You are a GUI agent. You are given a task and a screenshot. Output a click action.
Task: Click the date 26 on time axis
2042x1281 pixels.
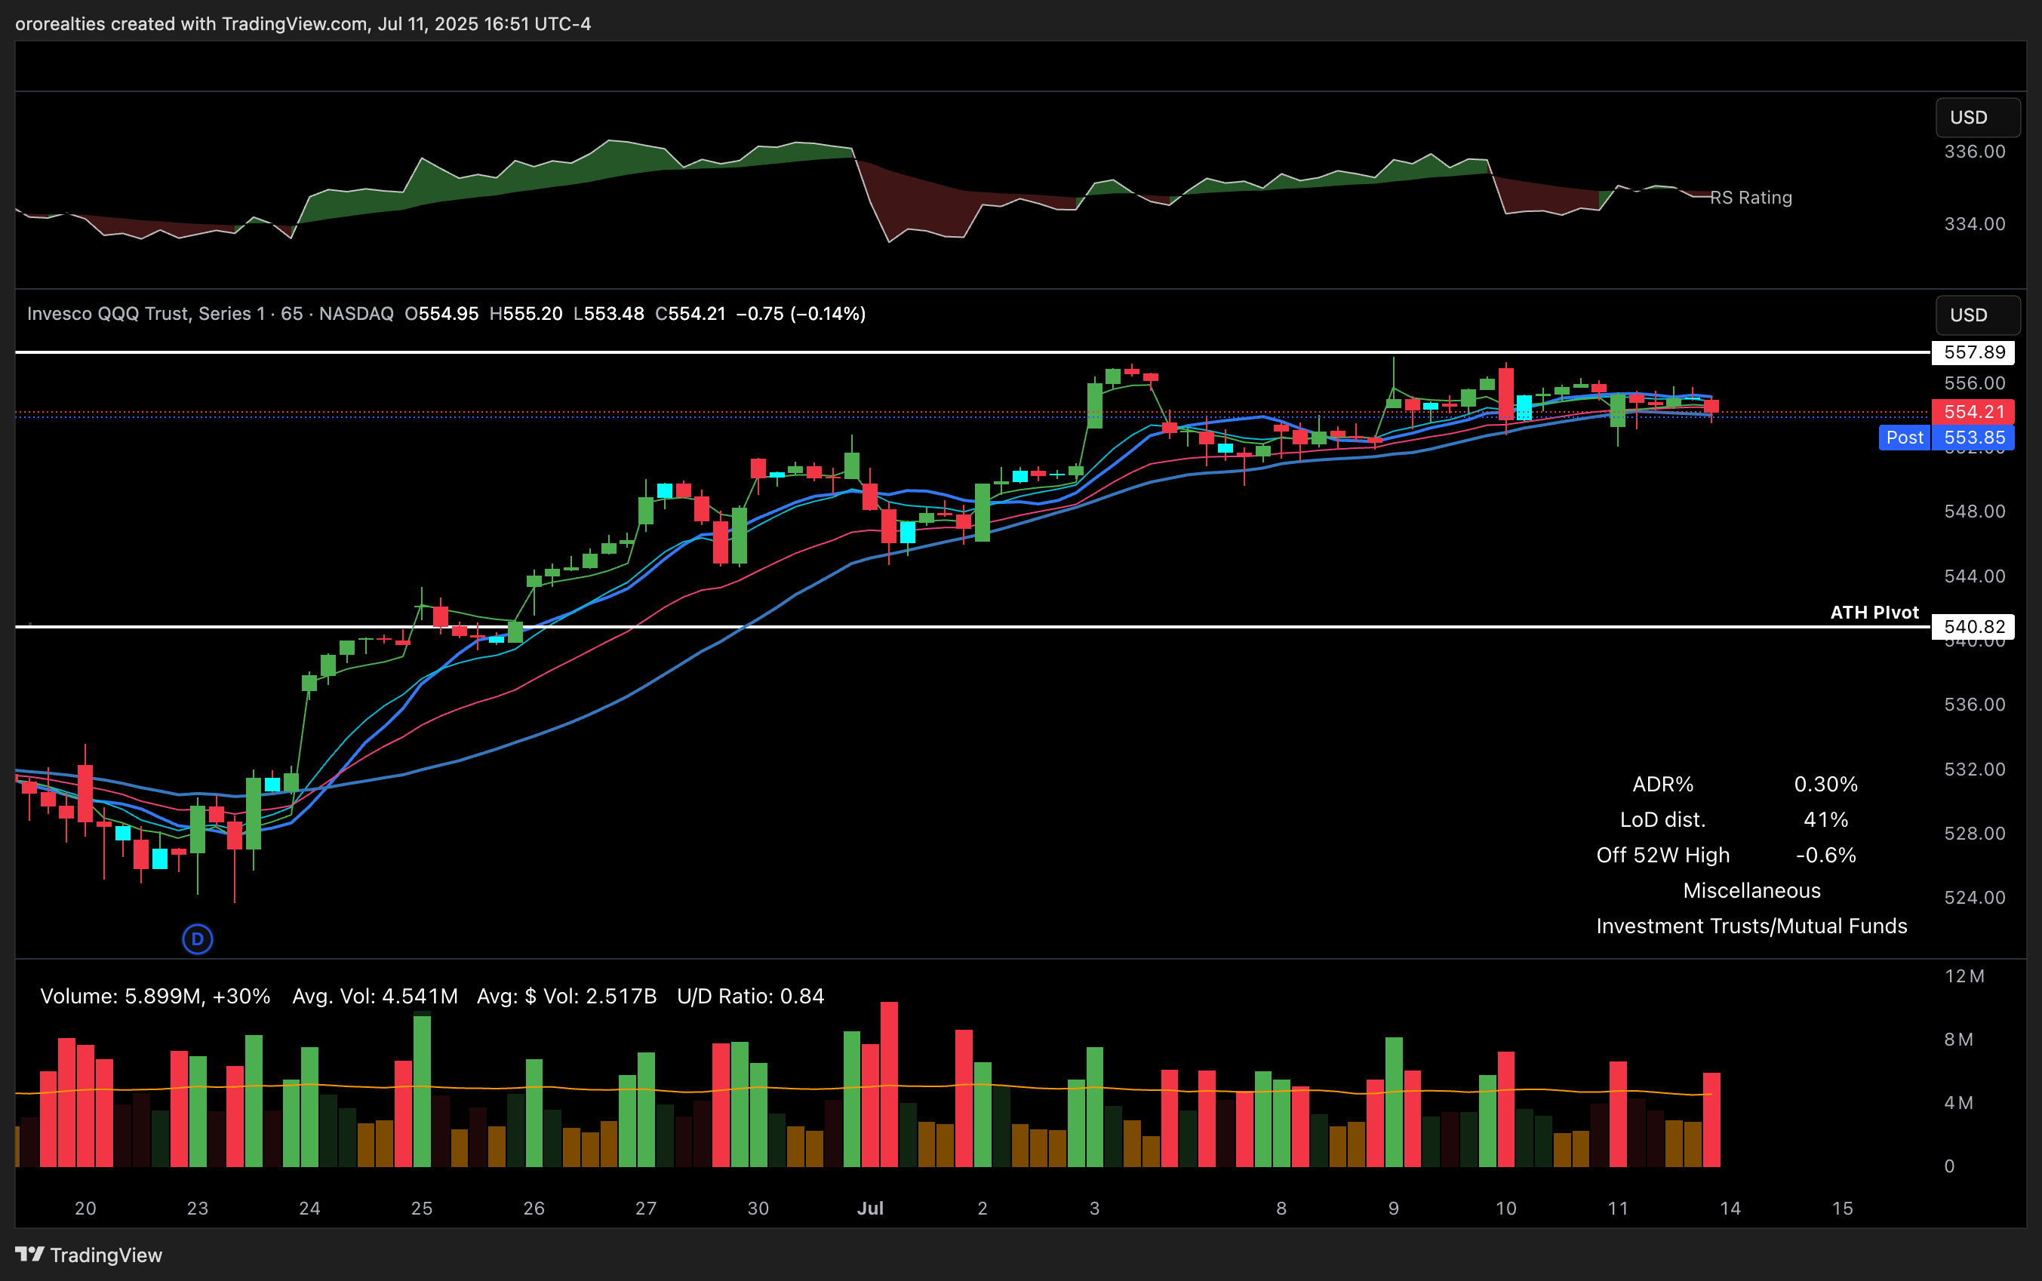[534, 1209]
